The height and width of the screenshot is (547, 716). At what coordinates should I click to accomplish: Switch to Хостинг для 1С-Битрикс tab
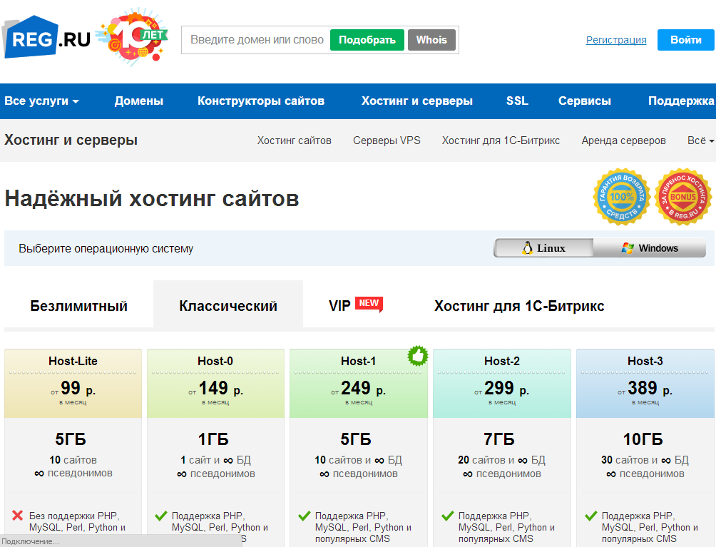point(519,305)
